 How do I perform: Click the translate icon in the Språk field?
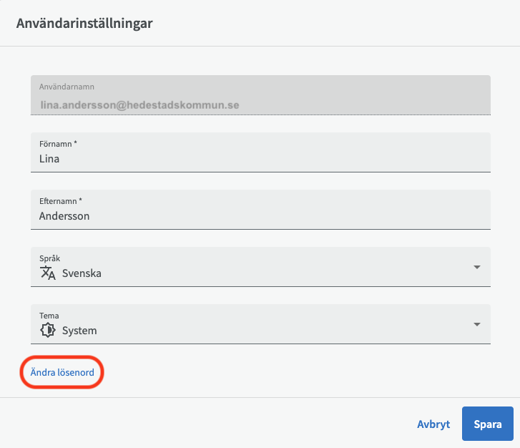coord(48,273)
